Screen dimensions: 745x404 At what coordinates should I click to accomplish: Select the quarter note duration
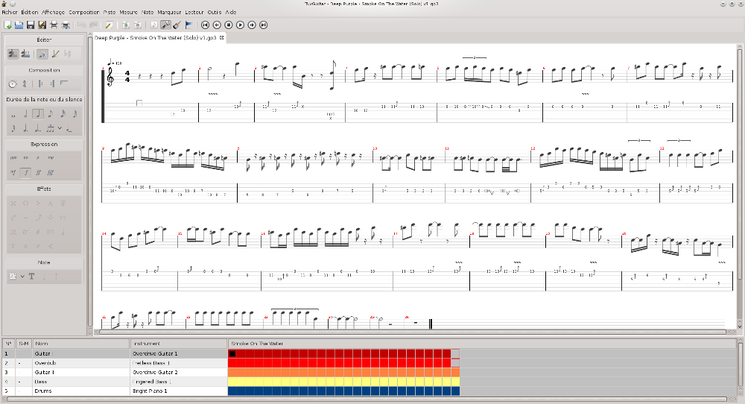[37, 114]
